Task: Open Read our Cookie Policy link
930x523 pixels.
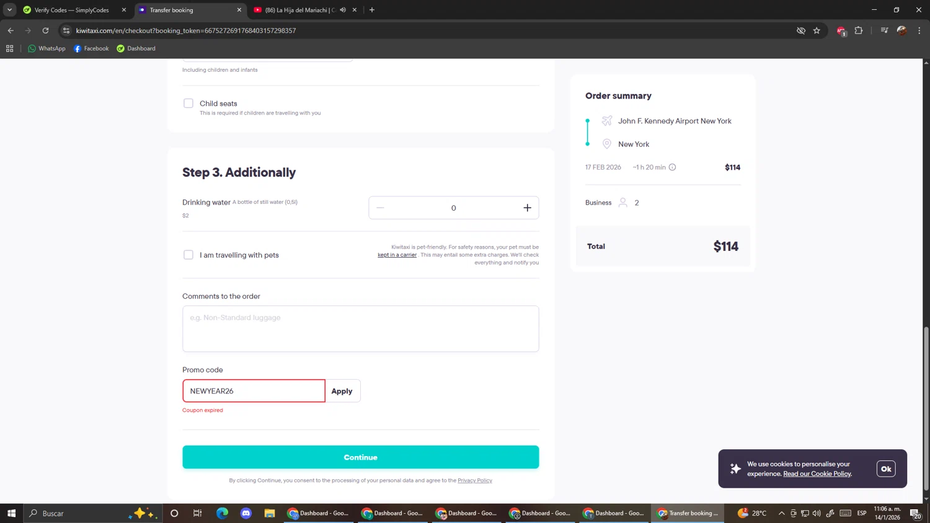Action: pyautogui.click(x=817, y=473)
